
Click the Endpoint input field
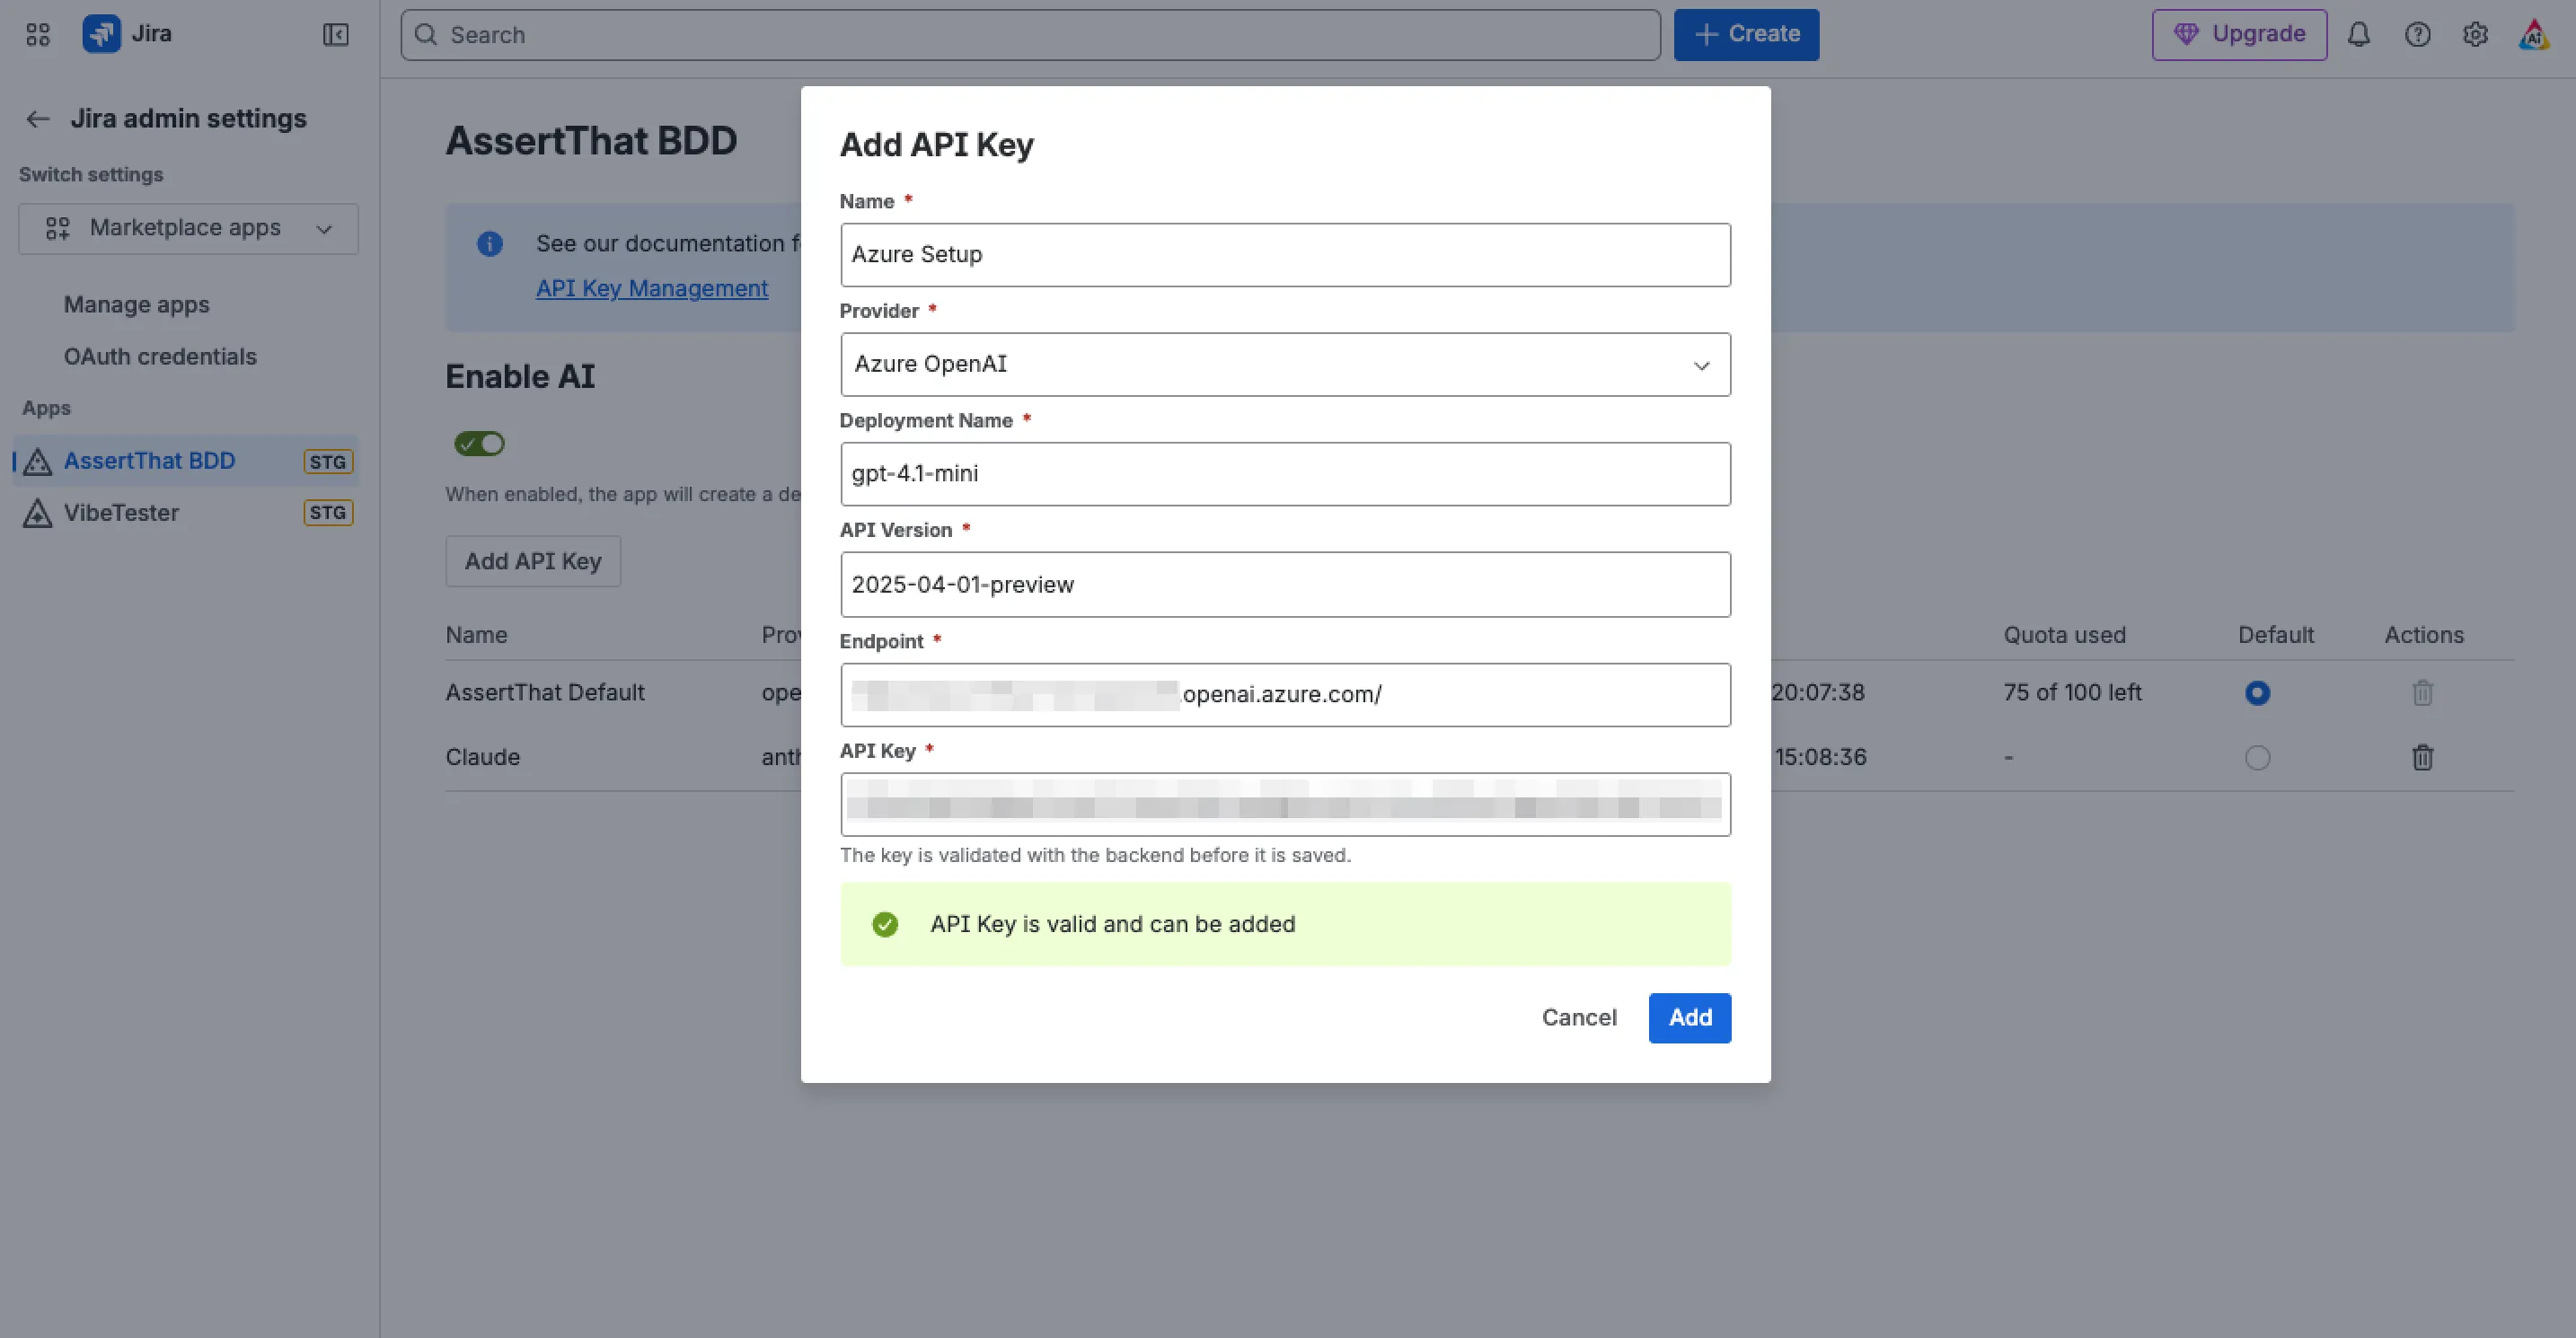(1285, 694)
